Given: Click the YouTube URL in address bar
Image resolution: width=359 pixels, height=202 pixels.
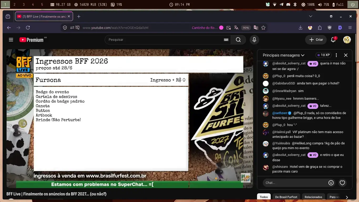Looking at the screenshot, I should [115, 28].
